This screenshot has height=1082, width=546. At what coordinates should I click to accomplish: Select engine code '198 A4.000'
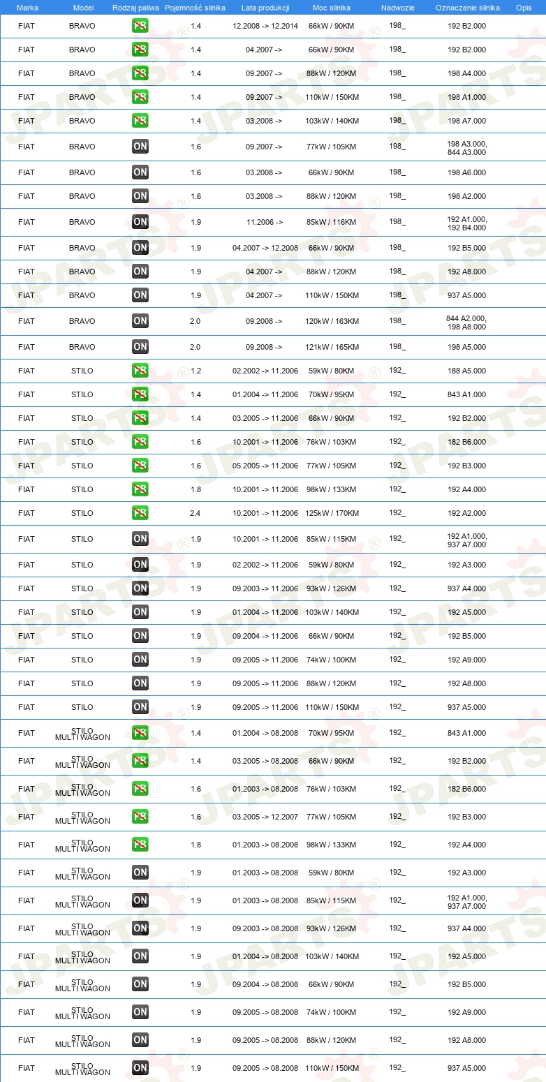467,73
